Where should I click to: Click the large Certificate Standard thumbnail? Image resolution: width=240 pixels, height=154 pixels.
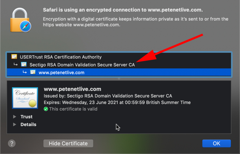[x=25, y=98]
